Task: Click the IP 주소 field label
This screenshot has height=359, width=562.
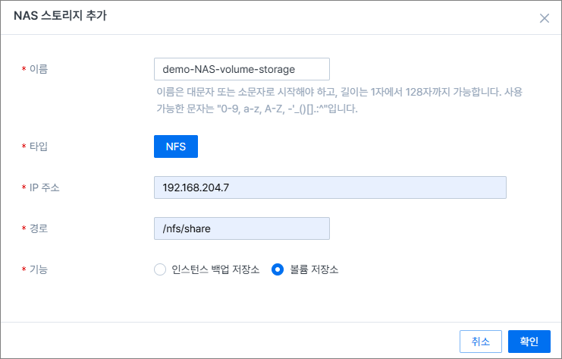Action: [x=44, y=187]
